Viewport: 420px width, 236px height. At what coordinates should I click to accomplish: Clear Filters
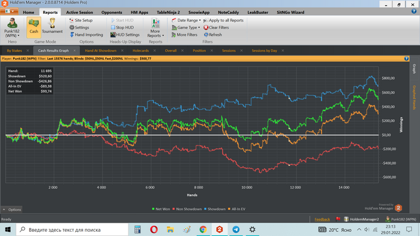[x=216, y=28]
